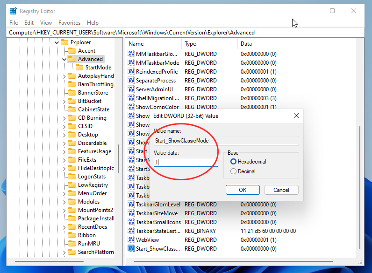The width and height of the screenshot is (372, 273).
Task: Click the Package Install folder icon
Action: pos(72,218)
